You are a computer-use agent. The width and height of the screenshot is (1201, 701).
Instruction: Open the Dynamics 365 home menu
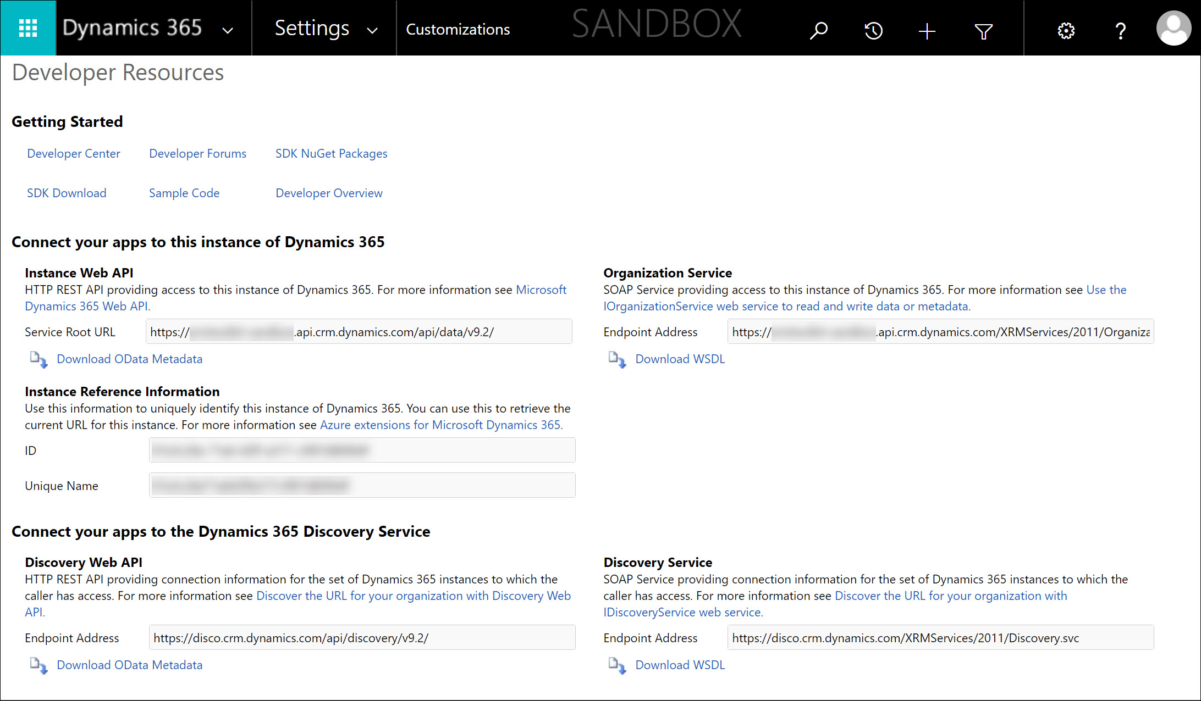[132, 28]
